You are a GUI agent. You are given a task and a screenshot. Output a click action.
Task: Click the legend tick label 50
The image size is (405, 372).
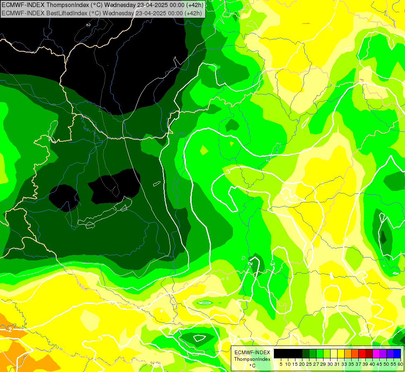387,364
